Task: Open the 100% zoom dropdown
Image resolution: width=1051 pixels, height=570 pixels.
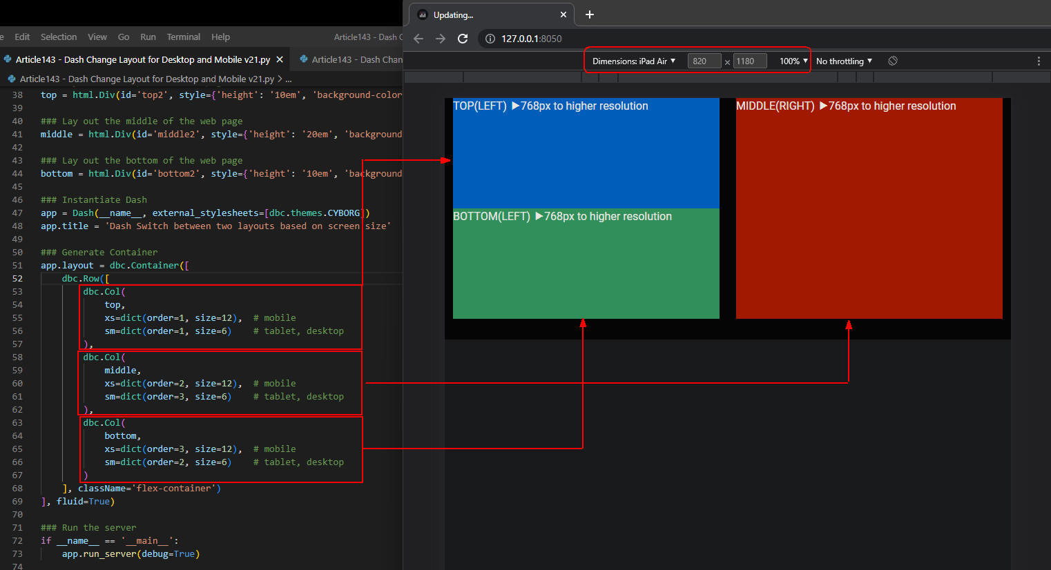Action: (x=793, y=61)
